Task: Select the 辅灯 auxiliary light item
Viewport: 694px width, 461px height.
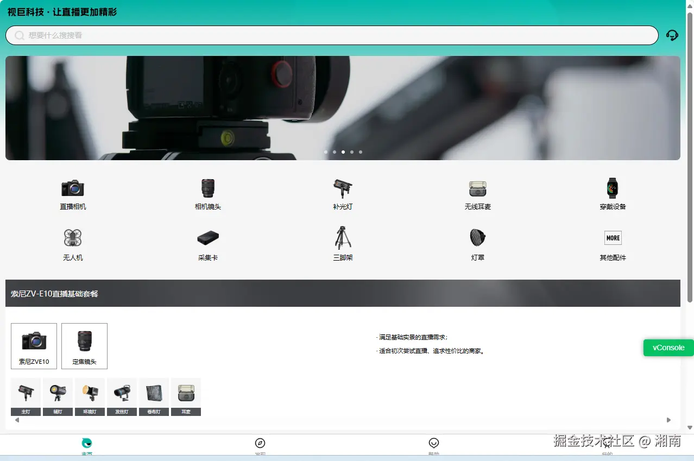Action: pos(58,397)
